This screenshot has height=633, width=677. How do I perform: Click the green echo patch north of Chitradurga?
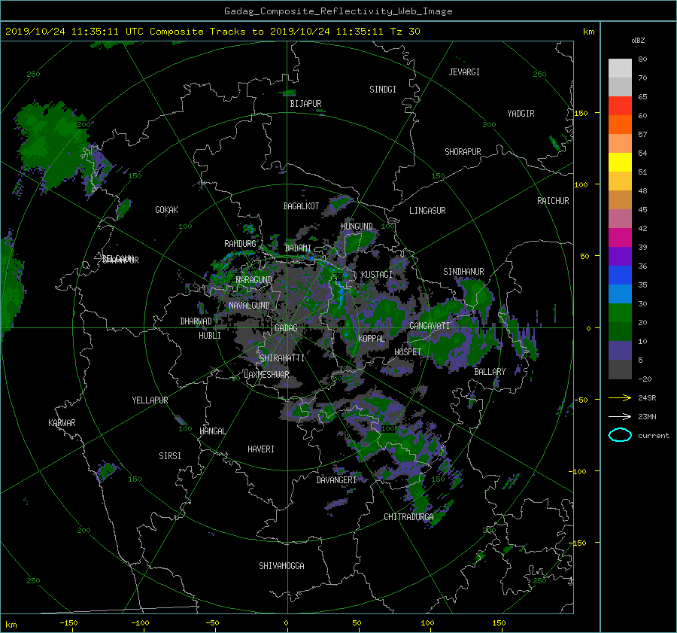point(417,492)
